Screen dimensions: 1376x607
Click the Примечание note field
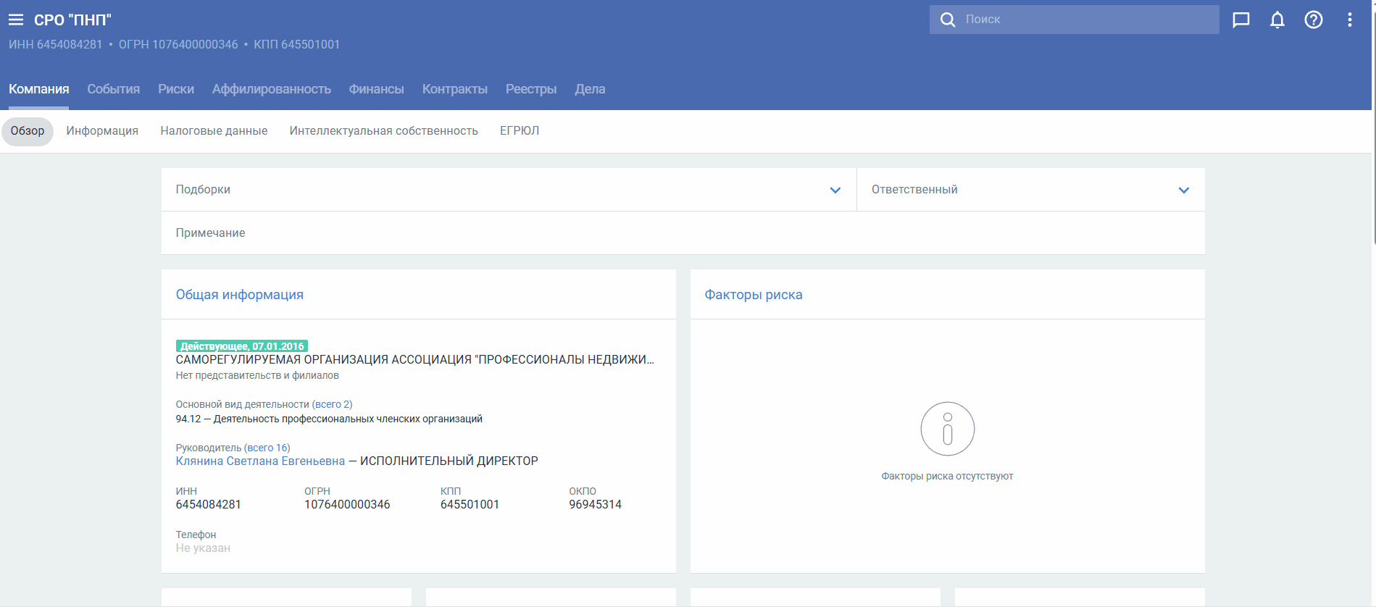pos(681,233)
